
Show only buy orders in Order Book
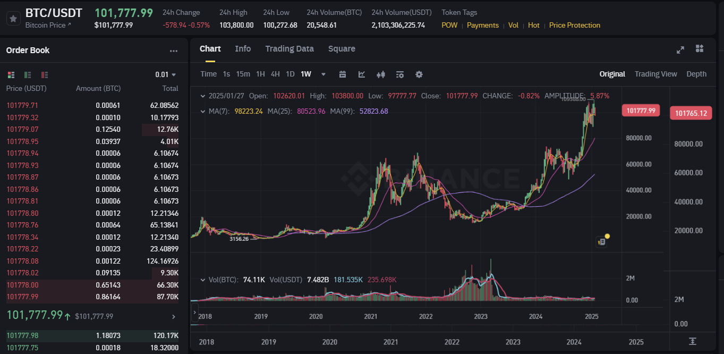point(28,75)
